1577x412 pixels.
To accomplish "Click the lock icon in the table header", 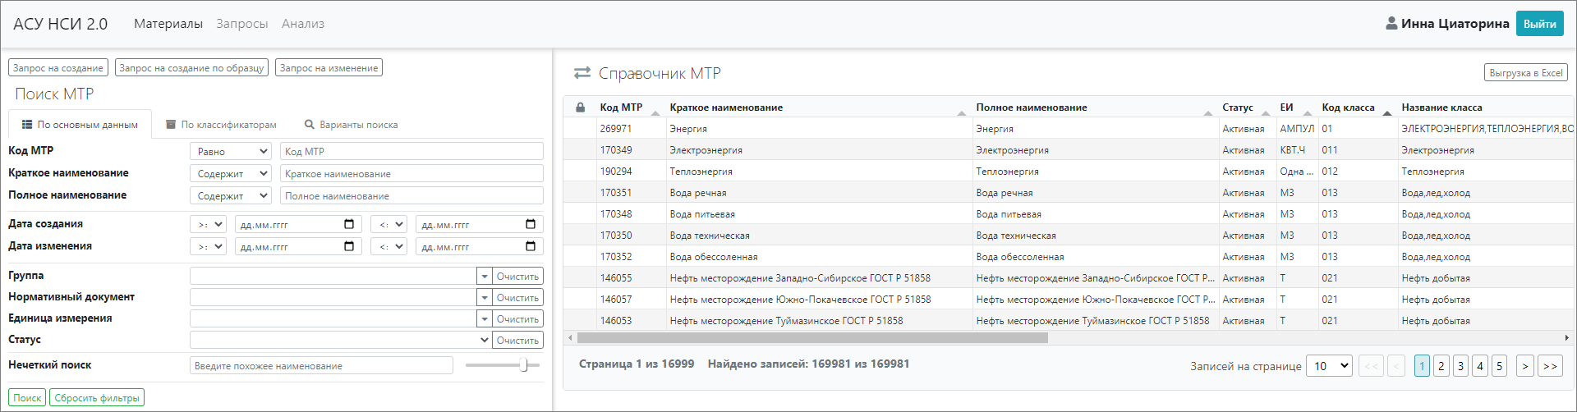I will pyautogui.click(x=581, y=108).
